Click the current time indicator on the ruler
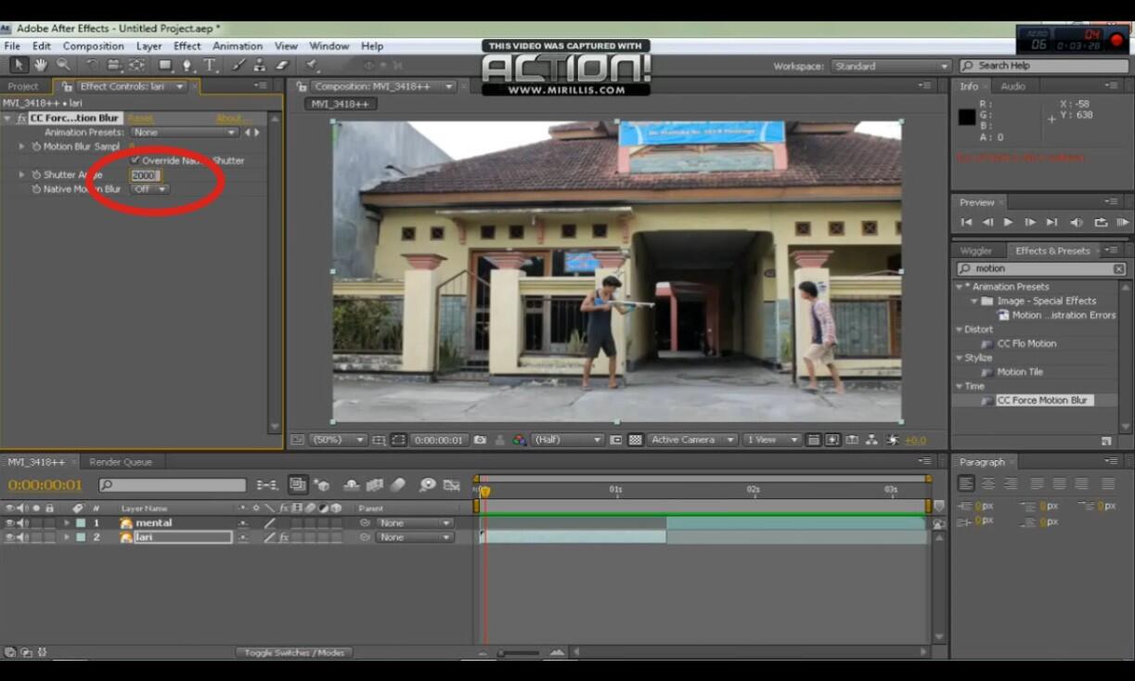The image size is (1135, 681). (x=484, y=491)
